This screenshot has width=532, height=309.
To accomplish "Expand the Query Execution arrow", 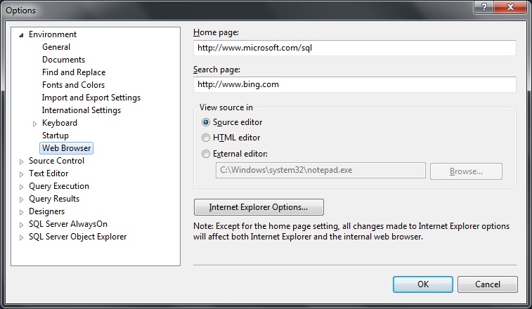I will point(21,187).
